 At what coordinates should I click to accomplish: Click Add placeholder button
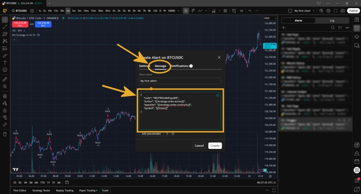[x=151, y=134]
